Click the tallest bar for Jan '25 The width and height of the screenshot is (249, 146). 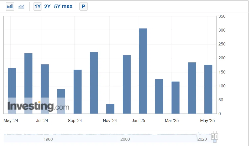click(143, 71)
